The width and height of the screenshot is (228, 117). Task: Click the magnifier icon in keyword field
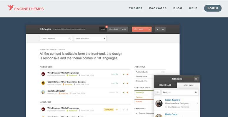[x=70, y=39]
